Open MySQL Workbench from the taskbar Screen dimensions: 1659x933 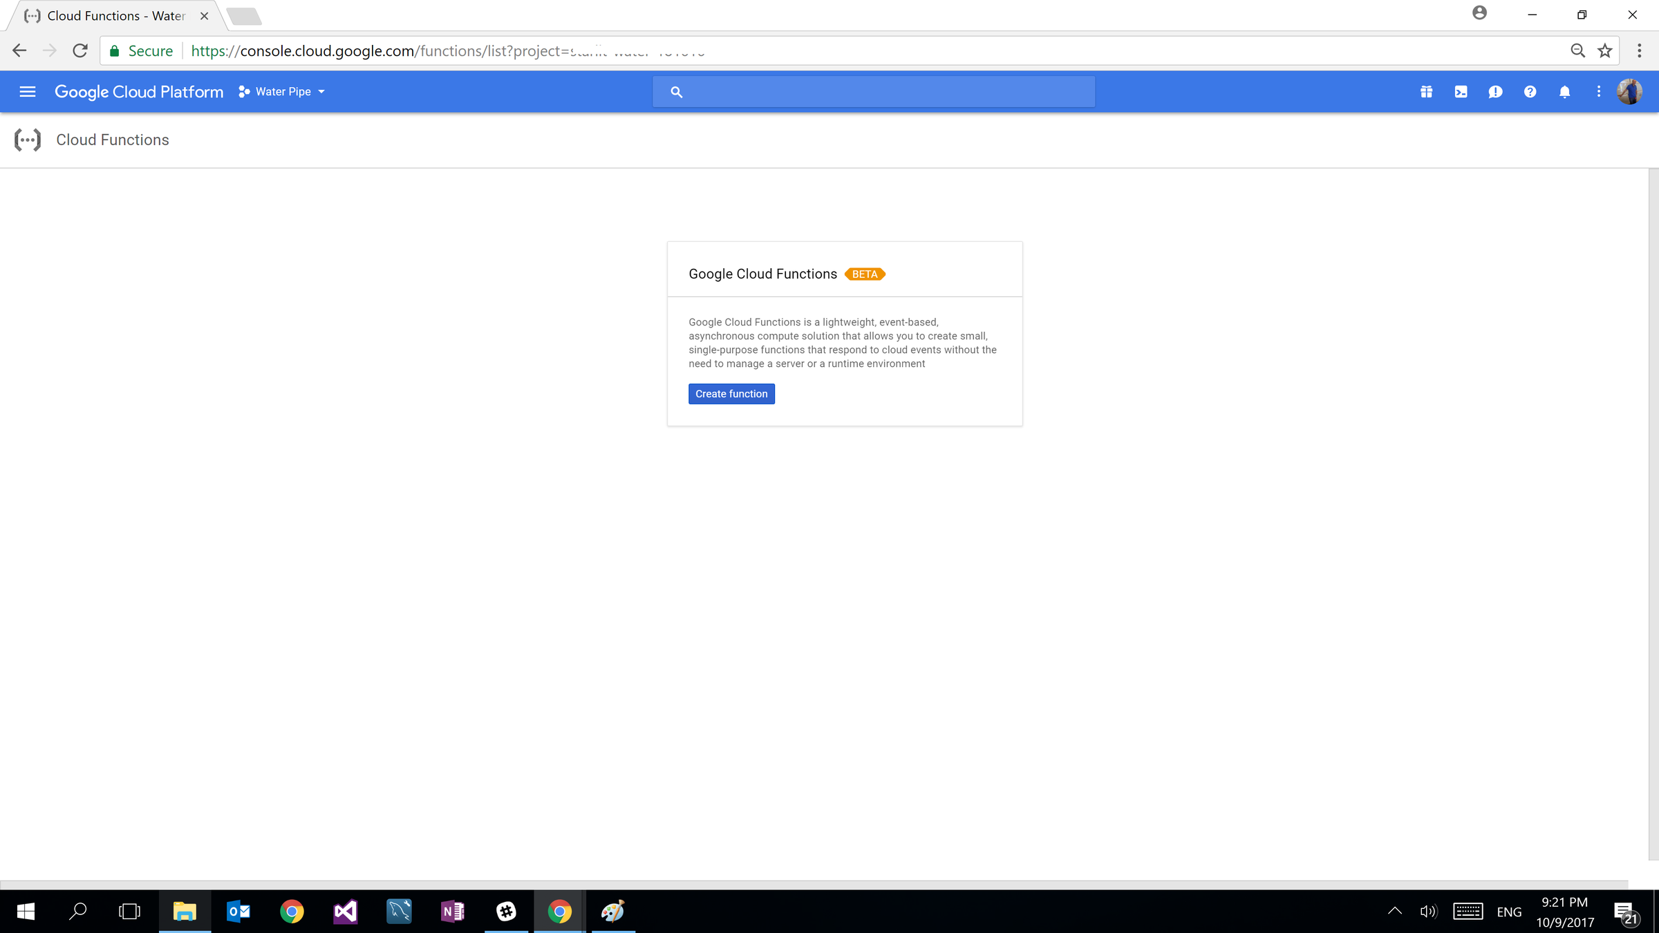400,912
